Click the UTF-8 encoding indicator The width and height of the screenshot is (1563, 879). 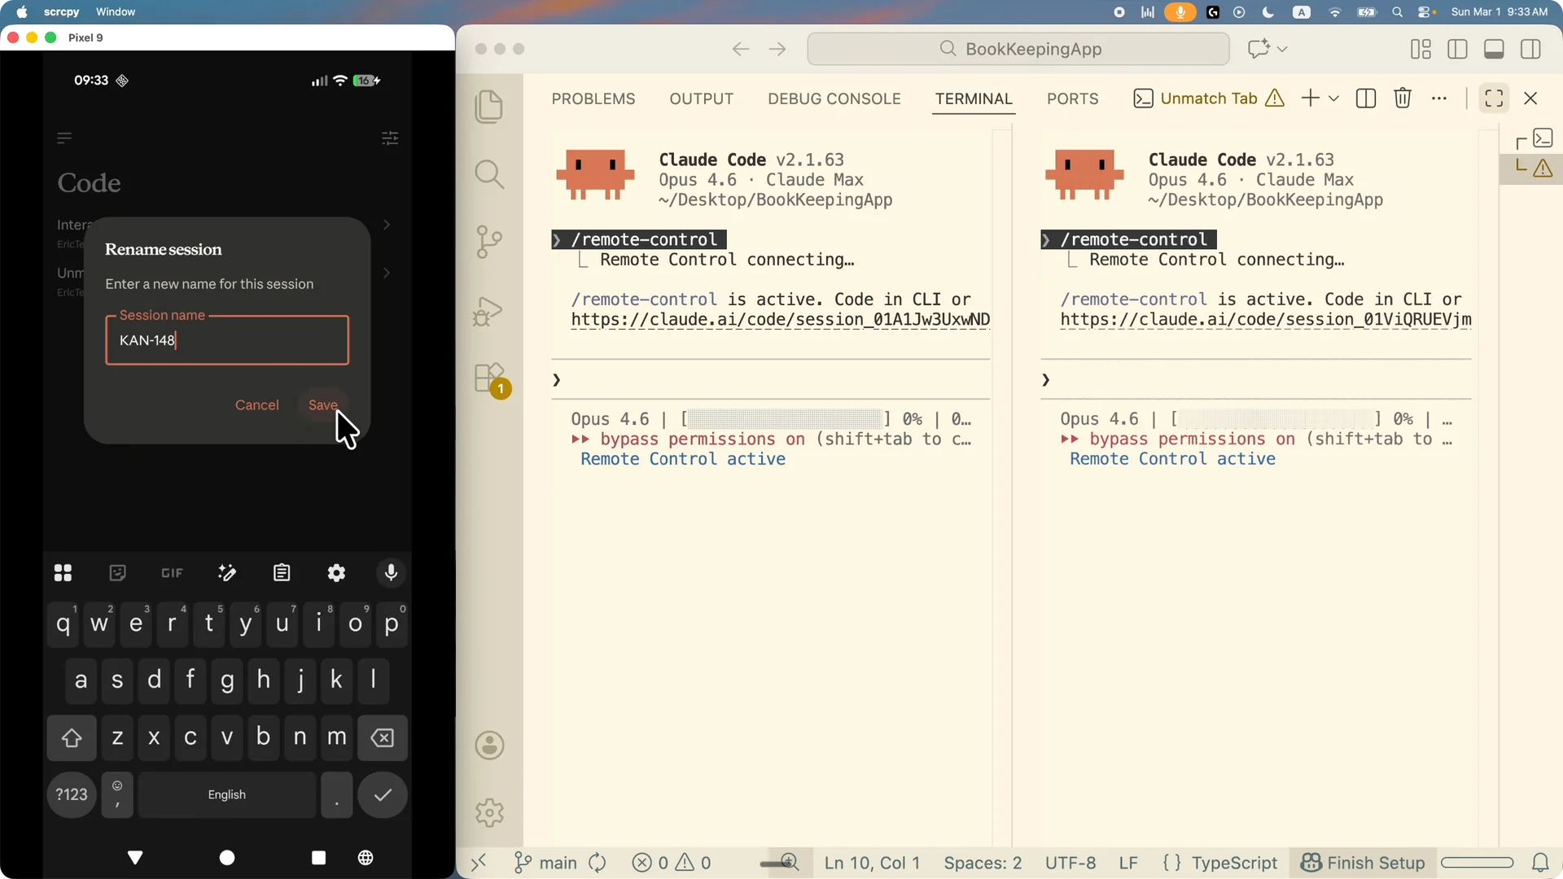(x=1070, y=863)
